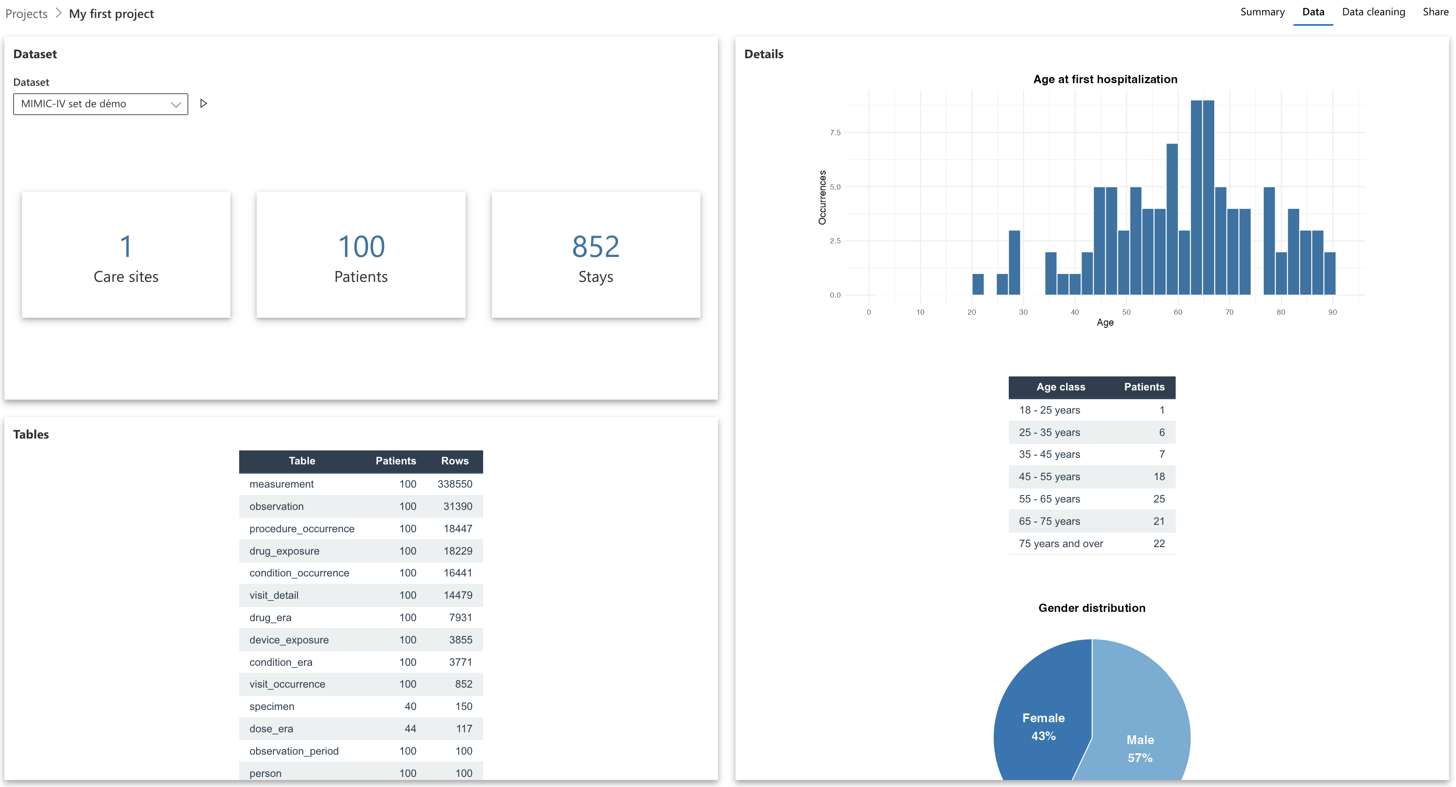The image size is (1456, 787).
Task: Select the 25 - 35 years row
Action: coord(1092,432)
